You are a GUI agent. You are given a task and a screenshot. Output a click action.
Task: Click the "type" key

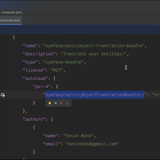coord(30,62)
